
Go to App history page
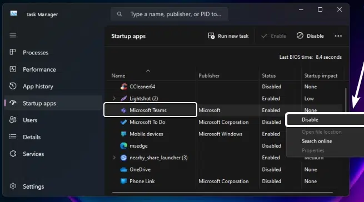[x=53, y=87]
